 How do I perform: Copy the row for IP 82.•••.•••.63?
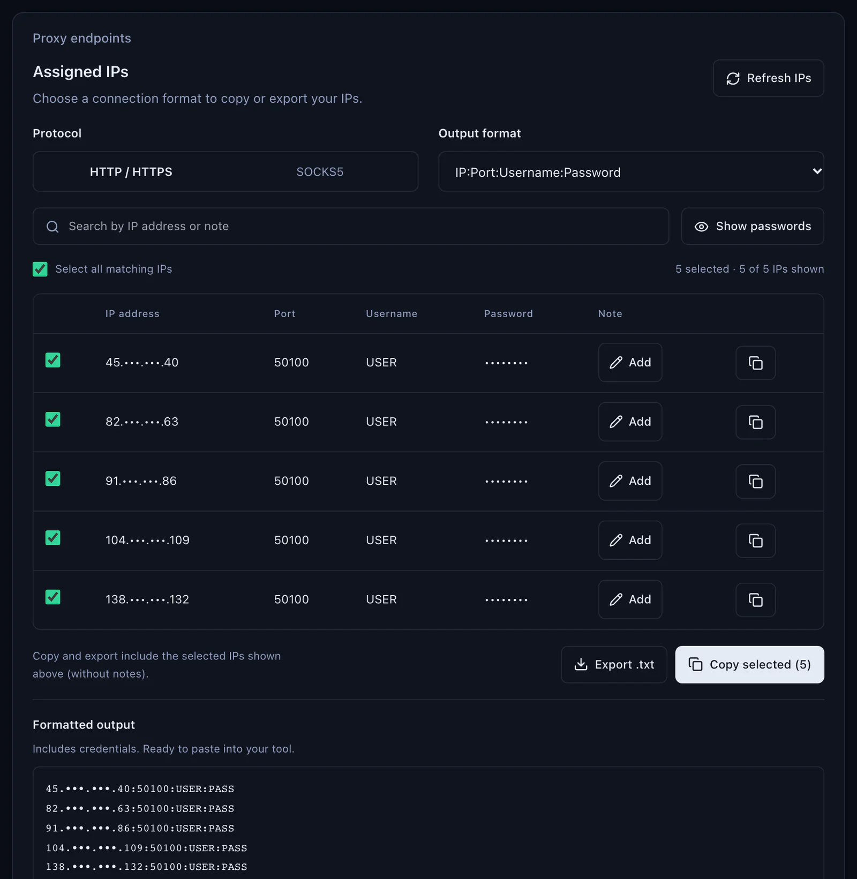point(755,422)
